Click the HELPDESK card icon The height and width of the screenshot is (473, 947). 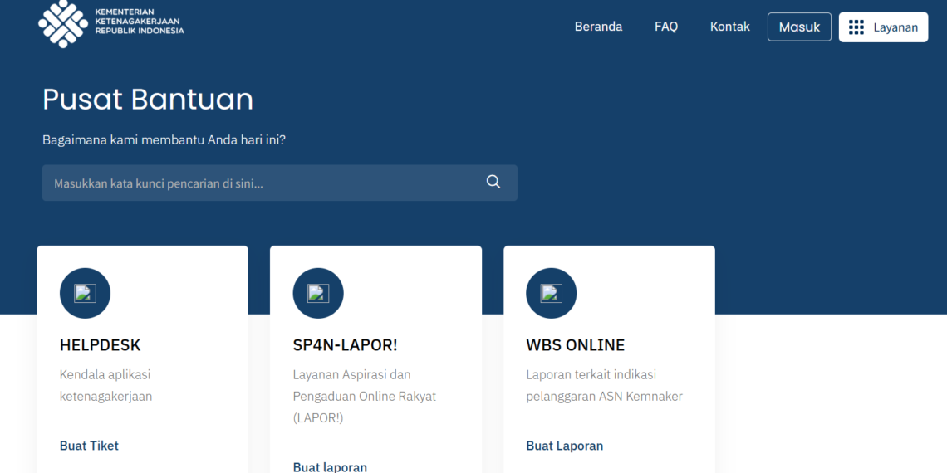tap(85, 293)
